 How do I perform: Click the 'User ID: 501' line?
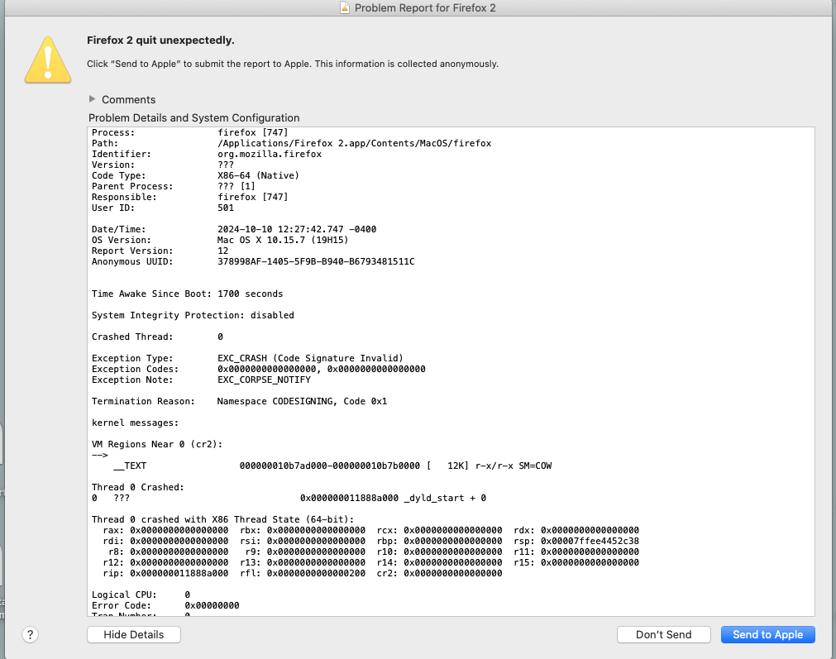(163, 208)
